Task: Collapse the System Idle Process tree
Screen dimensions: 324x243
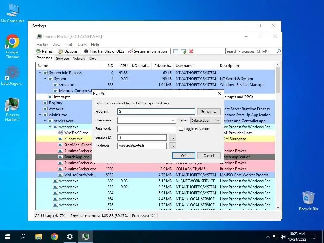Action: pos(40,72)
